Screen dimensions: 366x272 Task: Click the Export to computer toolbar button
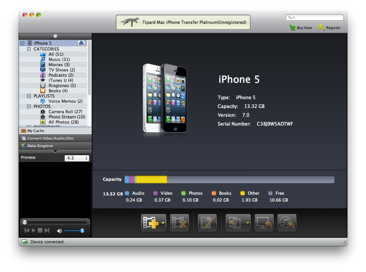264,223
